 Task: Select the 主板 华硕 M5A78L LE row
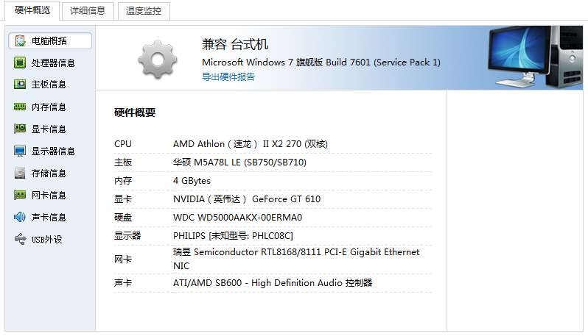pos(273,162)
